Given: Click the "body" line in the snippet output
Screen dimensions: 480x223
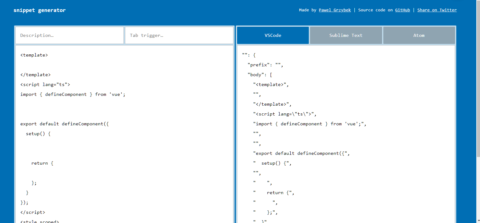Looking at the screenshot, I should coord(260,75).
